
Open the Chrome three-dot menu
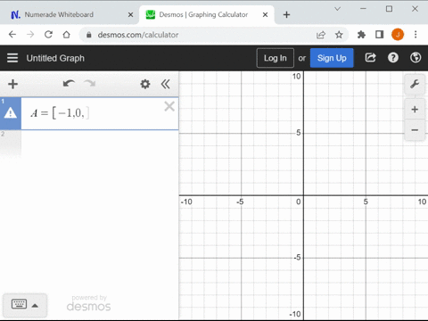[416, 35]
